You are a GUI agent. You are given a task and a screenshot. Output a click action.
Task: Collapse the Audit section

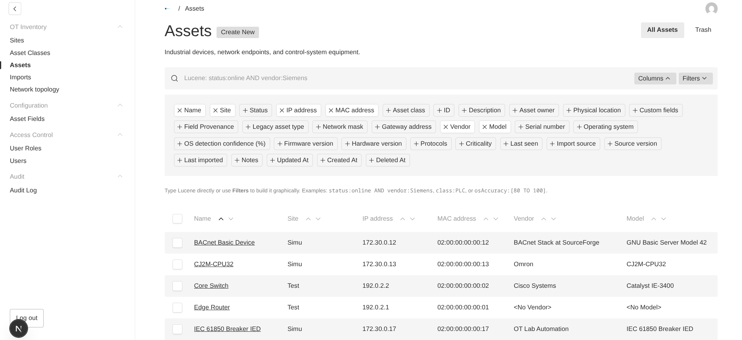pyautogui.click(x=120, y=176)
